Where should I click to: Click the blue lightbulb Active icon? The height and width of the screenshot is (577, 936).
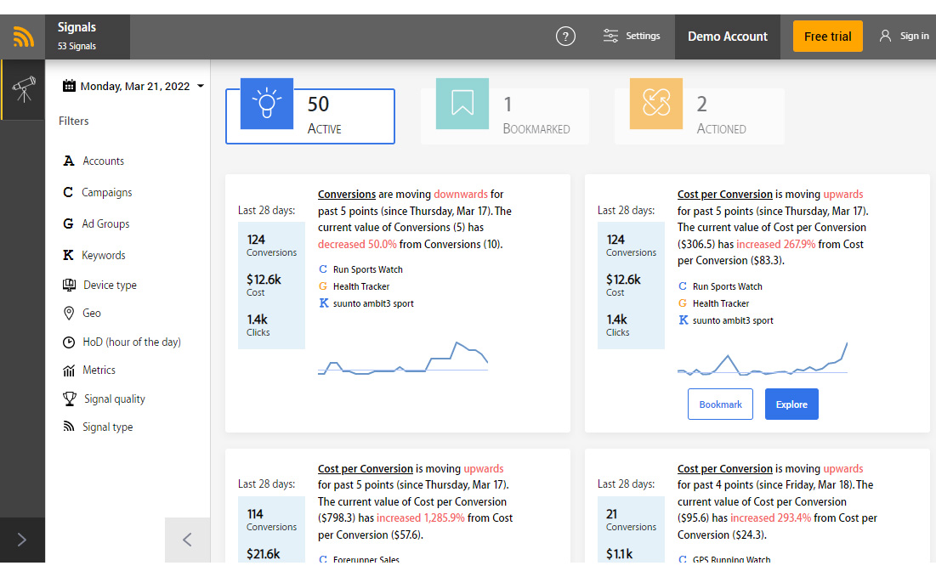coord(267,103)
